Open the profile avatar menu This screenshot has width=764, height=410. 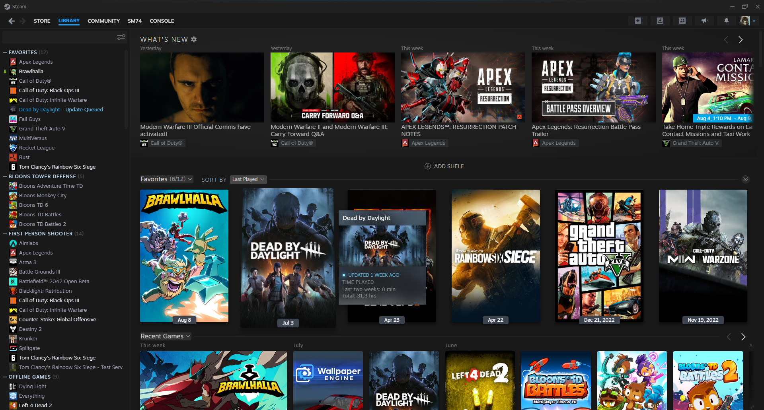pyautogui.click(x=748, y=21)
